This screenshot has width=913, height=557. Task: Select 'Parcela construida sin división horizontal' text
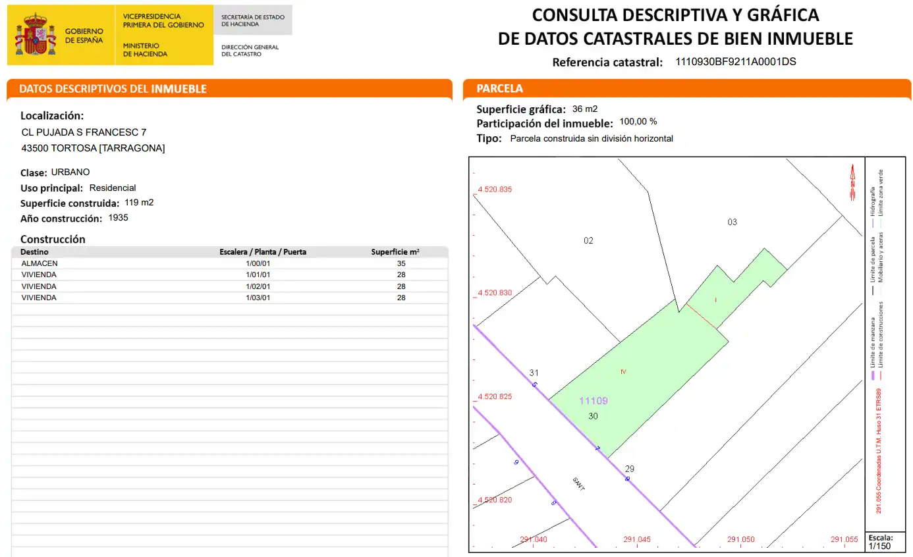click(592, 138)
